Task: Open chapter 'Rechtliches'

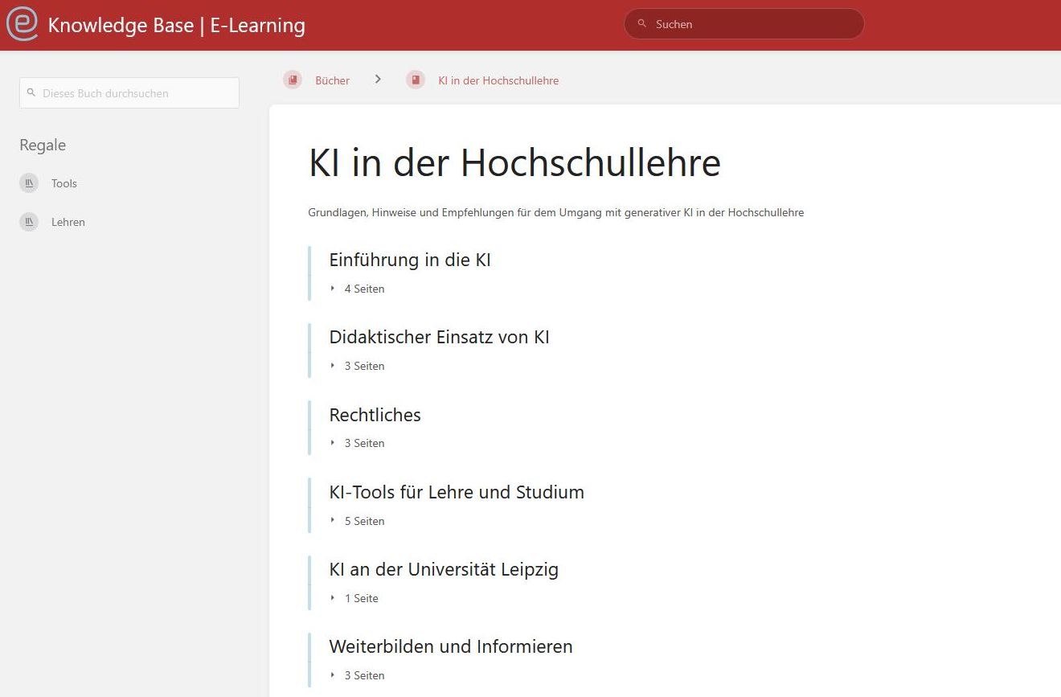Action: [375, 415]
